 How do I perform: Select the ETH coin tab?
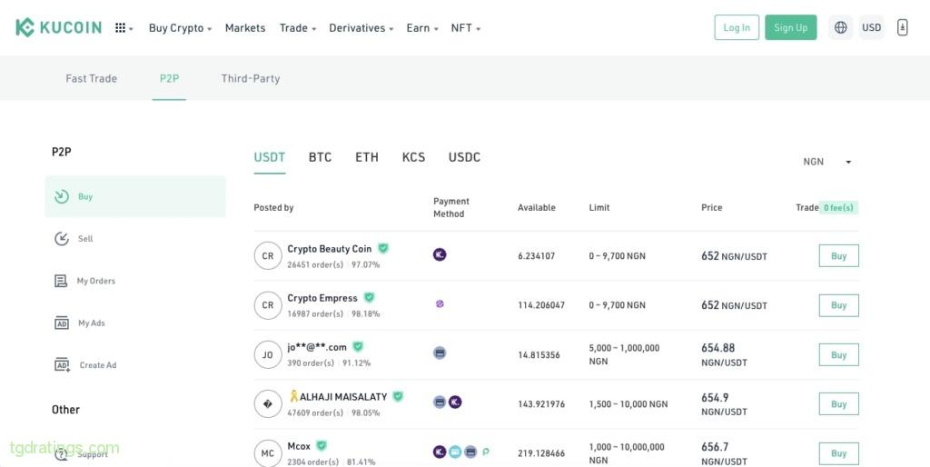[367, 157]
